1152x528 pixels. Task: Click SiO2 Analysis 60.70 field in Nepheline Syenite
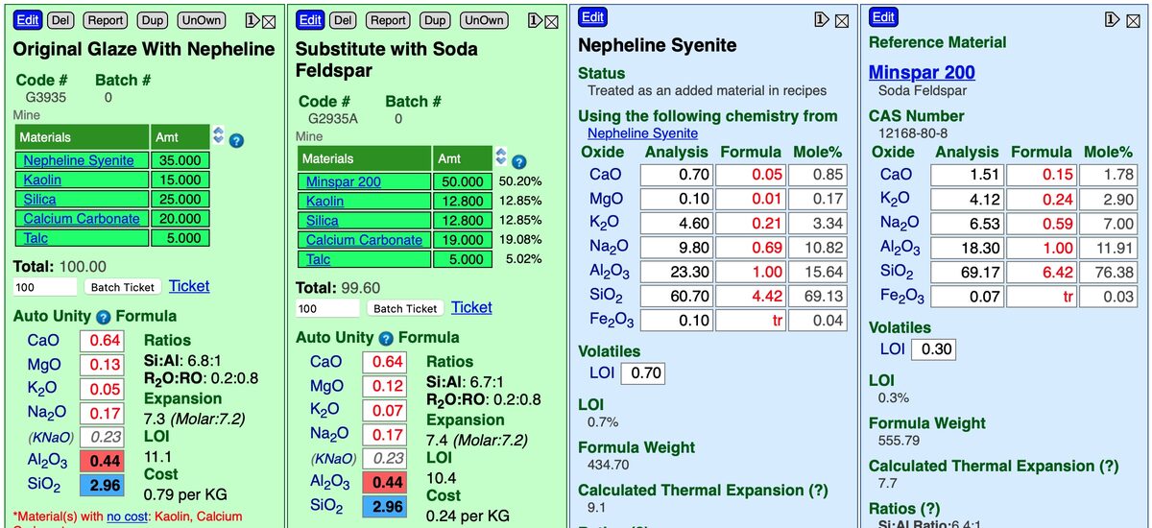[677, 296]
